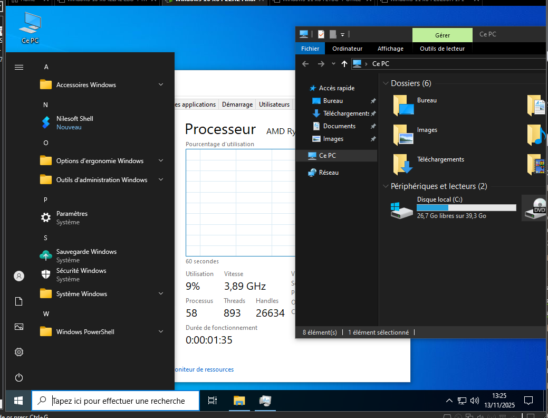
Task: Select Ce PC in navigation pane
Action: pos(337,156)
